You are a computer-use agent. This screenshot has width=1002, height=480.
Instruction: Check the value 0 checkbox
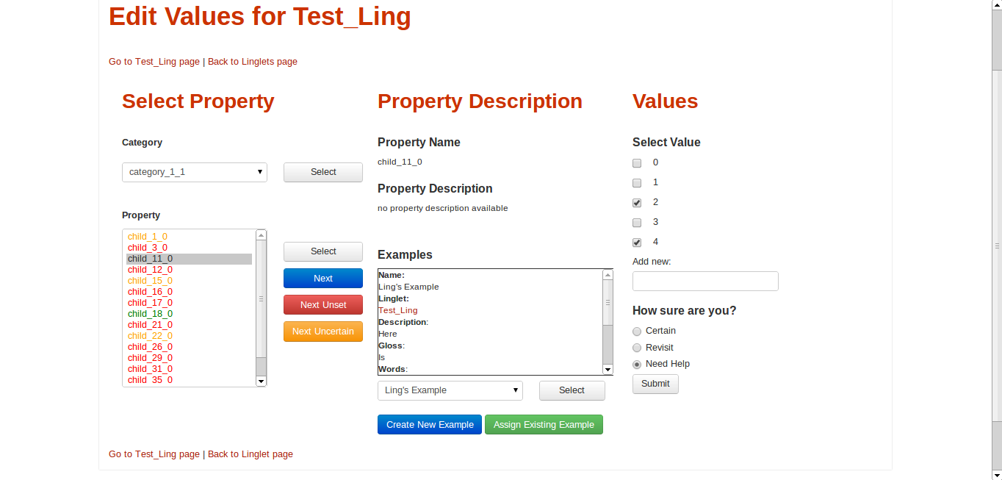tap(637, 163)
